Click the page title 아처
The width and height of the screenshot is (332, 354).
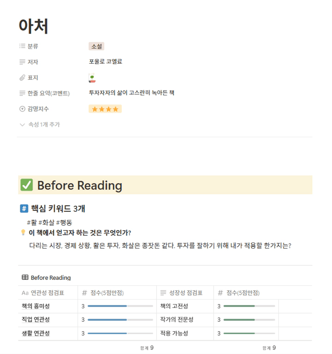pyautogui.click(x=34, y=26)
